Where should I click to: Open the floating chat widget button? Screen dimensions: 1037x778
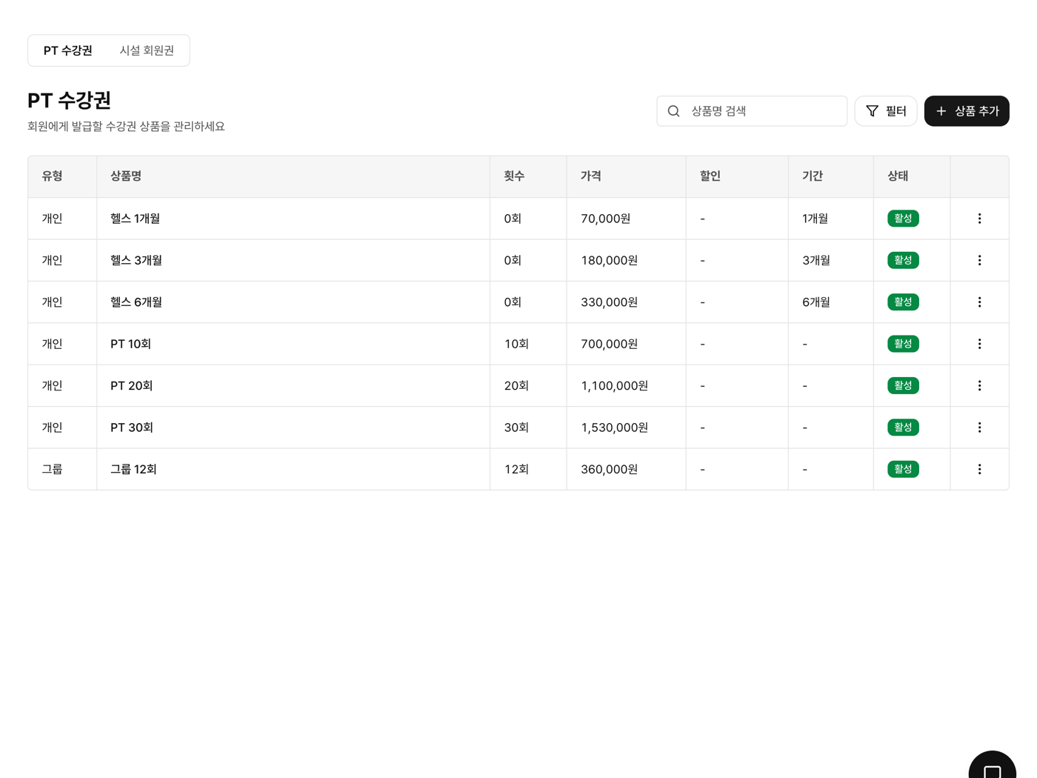(x=992, y=767)
